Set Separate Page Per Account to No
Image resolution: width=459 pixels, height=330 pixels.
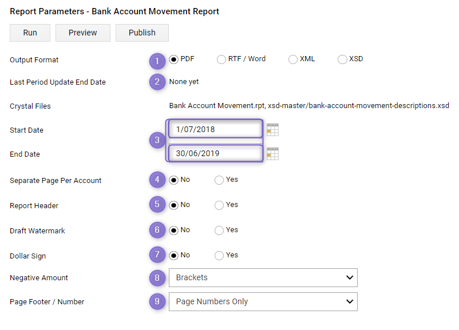pos(173,180)
